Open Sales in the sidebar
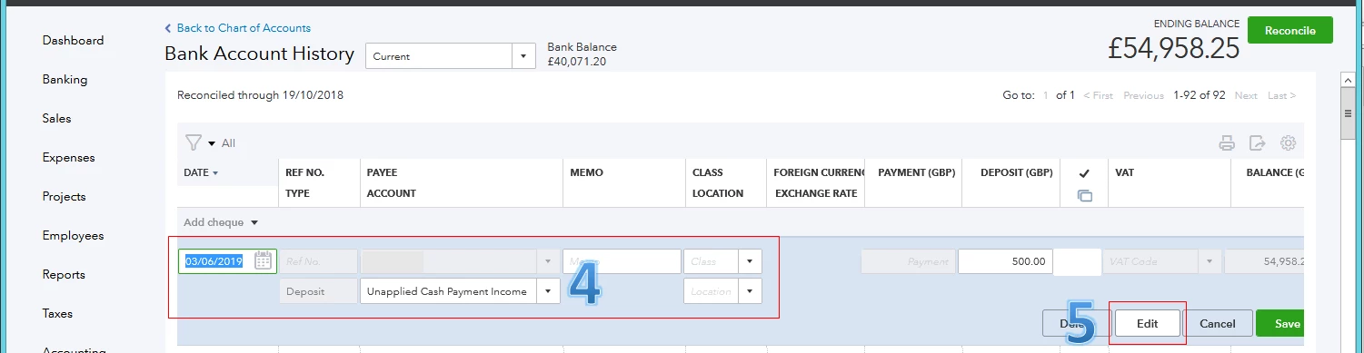The width and height of the screenshot is (1364, 353). coord(56,119)
